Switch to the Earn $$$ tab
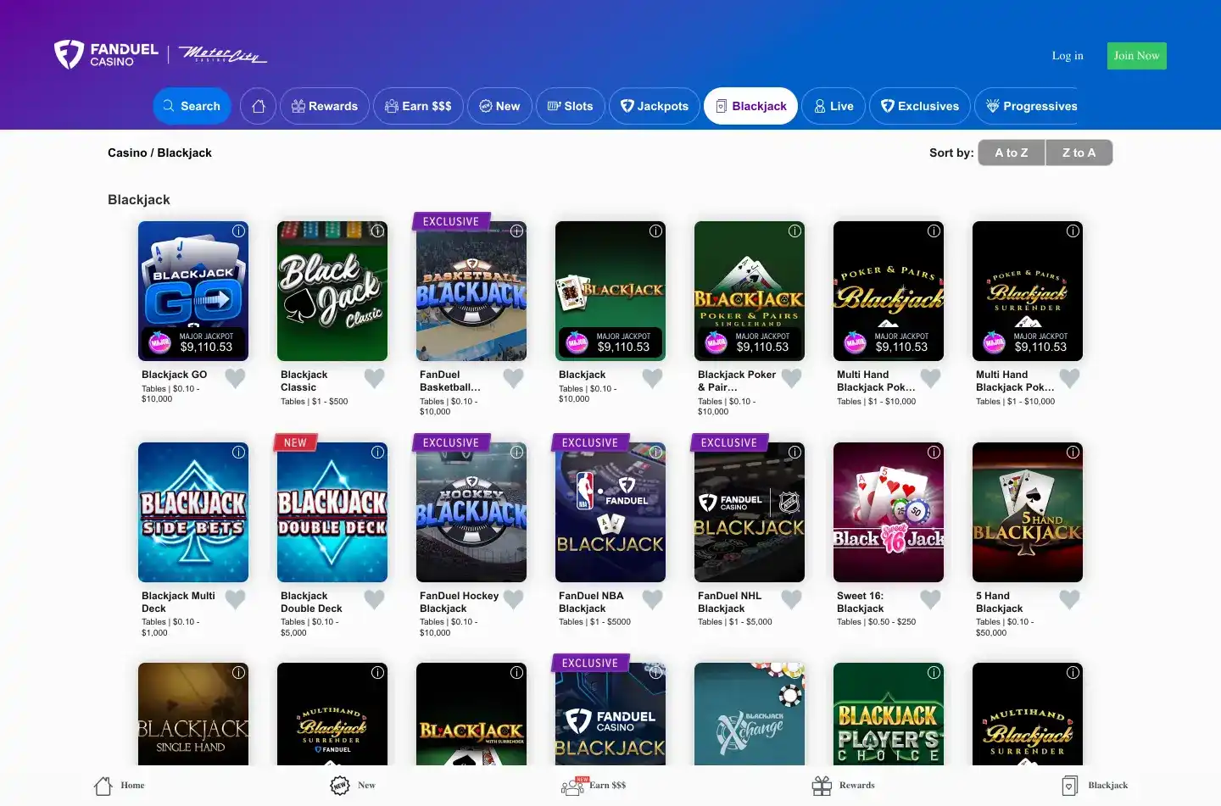Viewport: 1221px width, 806px height. pos(418,106)
